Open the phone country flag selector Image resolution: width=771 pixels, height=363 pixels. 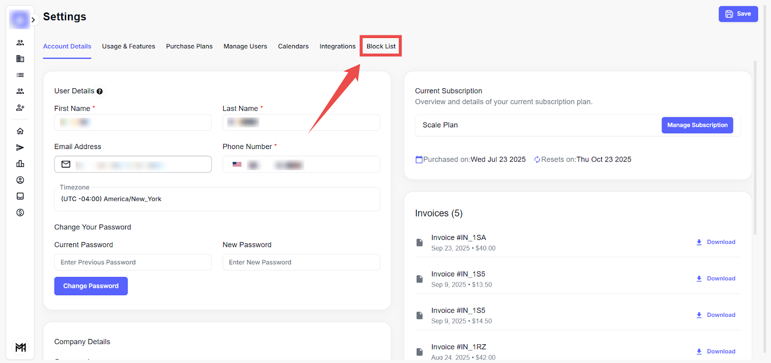click(x=237, y=164)
